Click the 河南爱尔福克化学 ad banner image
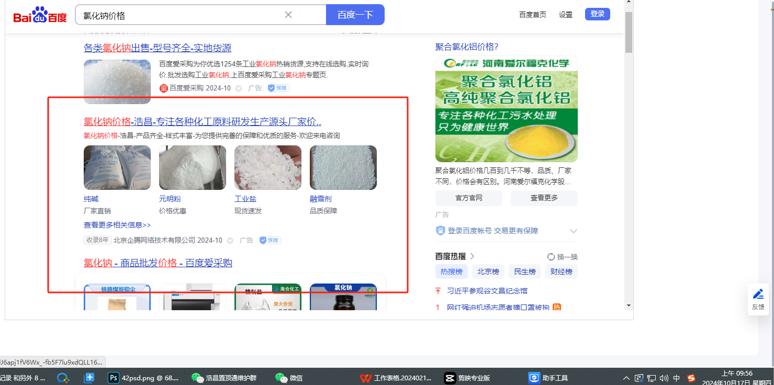Image resolution: width=774 pixels, height=385 pixels. tap(507, 109)
